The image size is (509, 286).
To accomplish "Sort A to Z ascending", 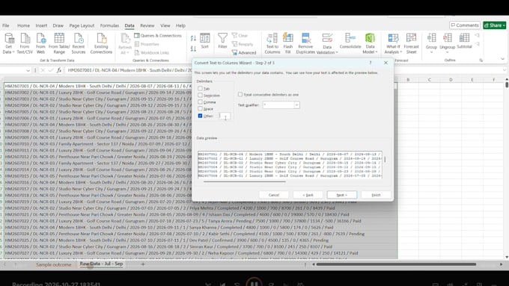I will pyautogui.click(x=193, y=38).
